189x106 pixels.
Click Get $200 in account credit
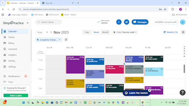166,22
